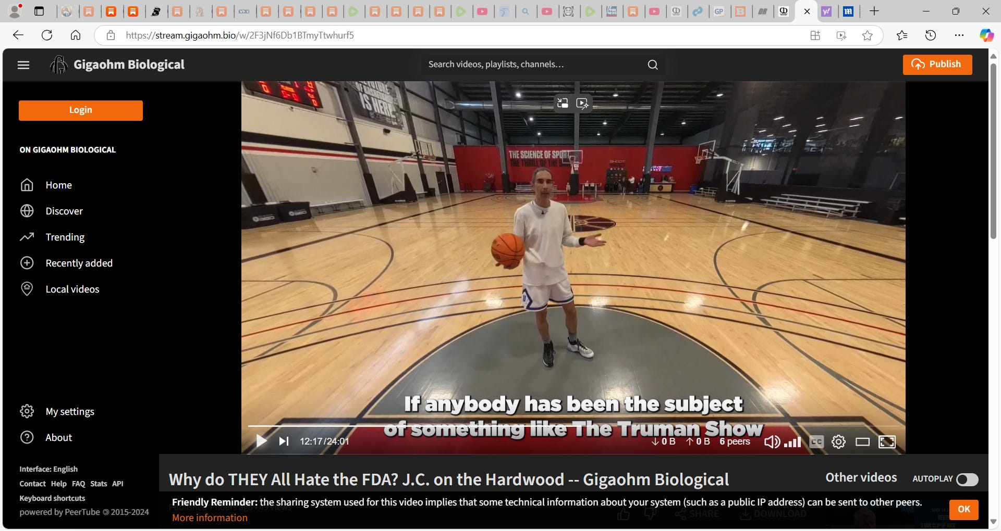This screenshot has height=531, width=1001.
Task: Open the browser Favorites list
Action: tap(902, 35)
